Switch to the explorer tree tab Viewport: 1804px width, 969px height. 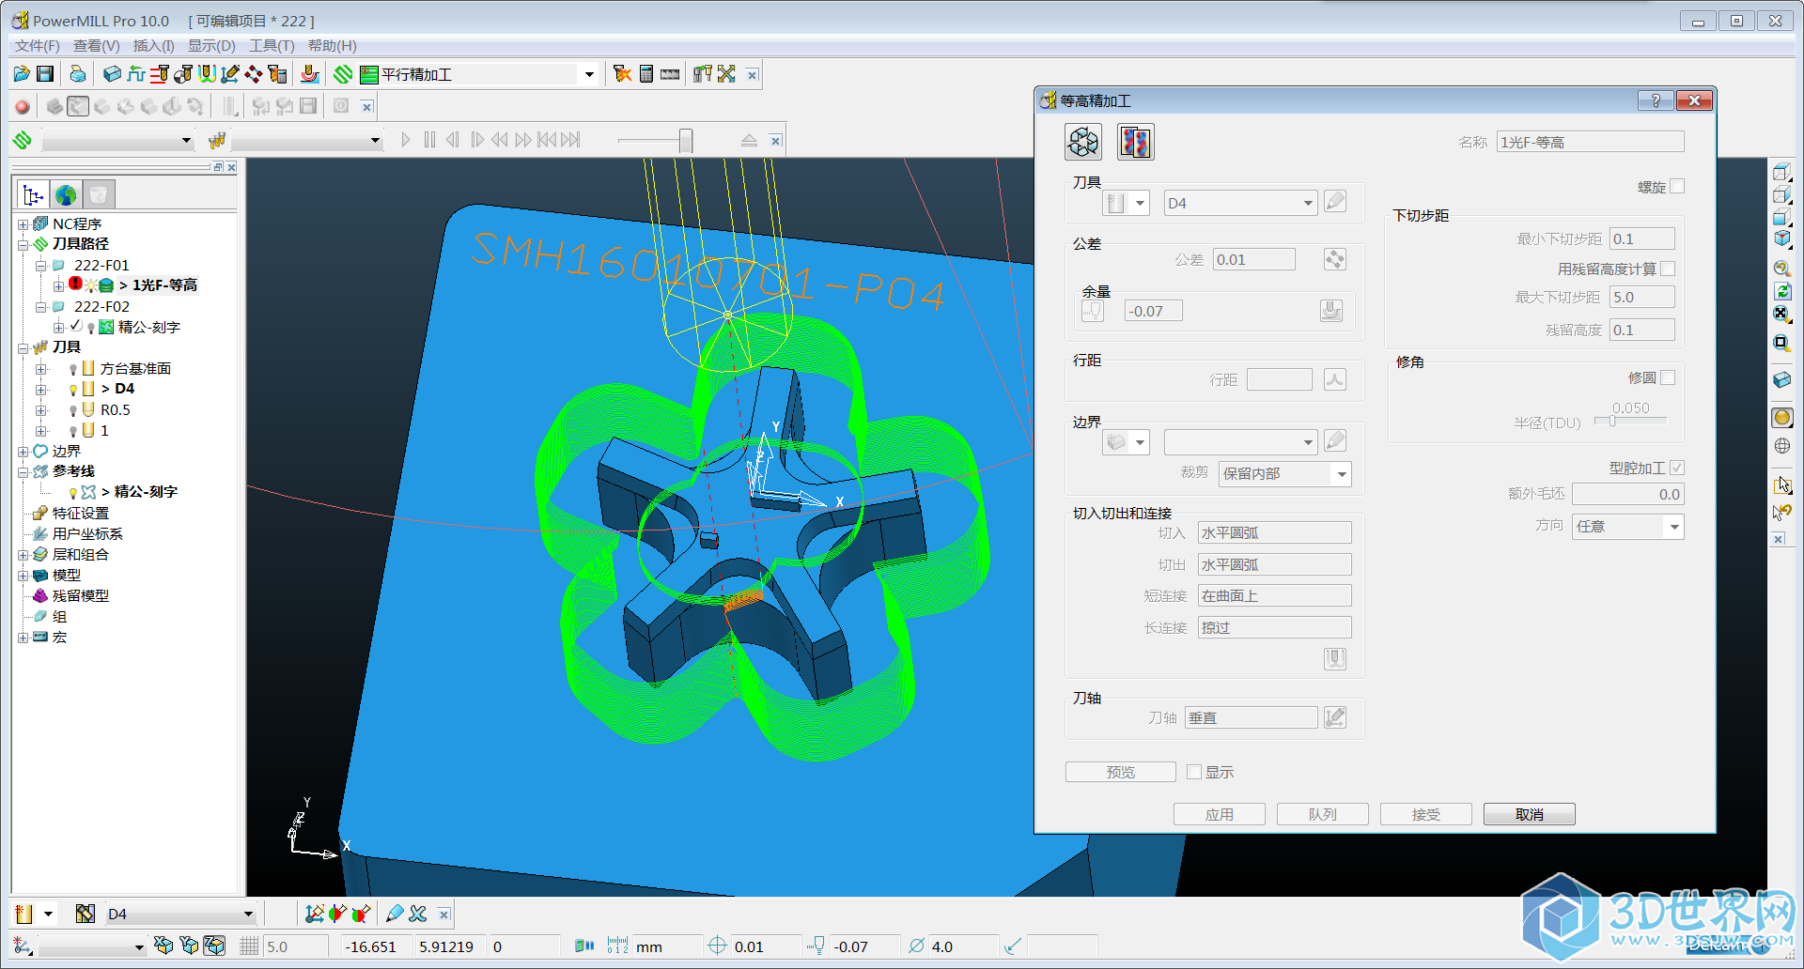(33, 194)
